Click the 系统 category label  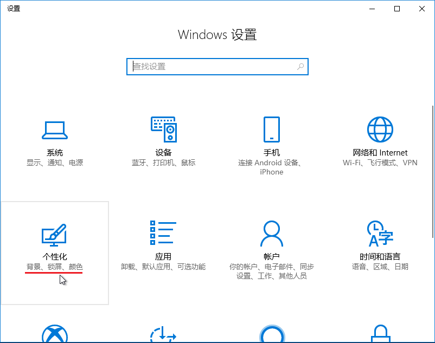(55, 153)
